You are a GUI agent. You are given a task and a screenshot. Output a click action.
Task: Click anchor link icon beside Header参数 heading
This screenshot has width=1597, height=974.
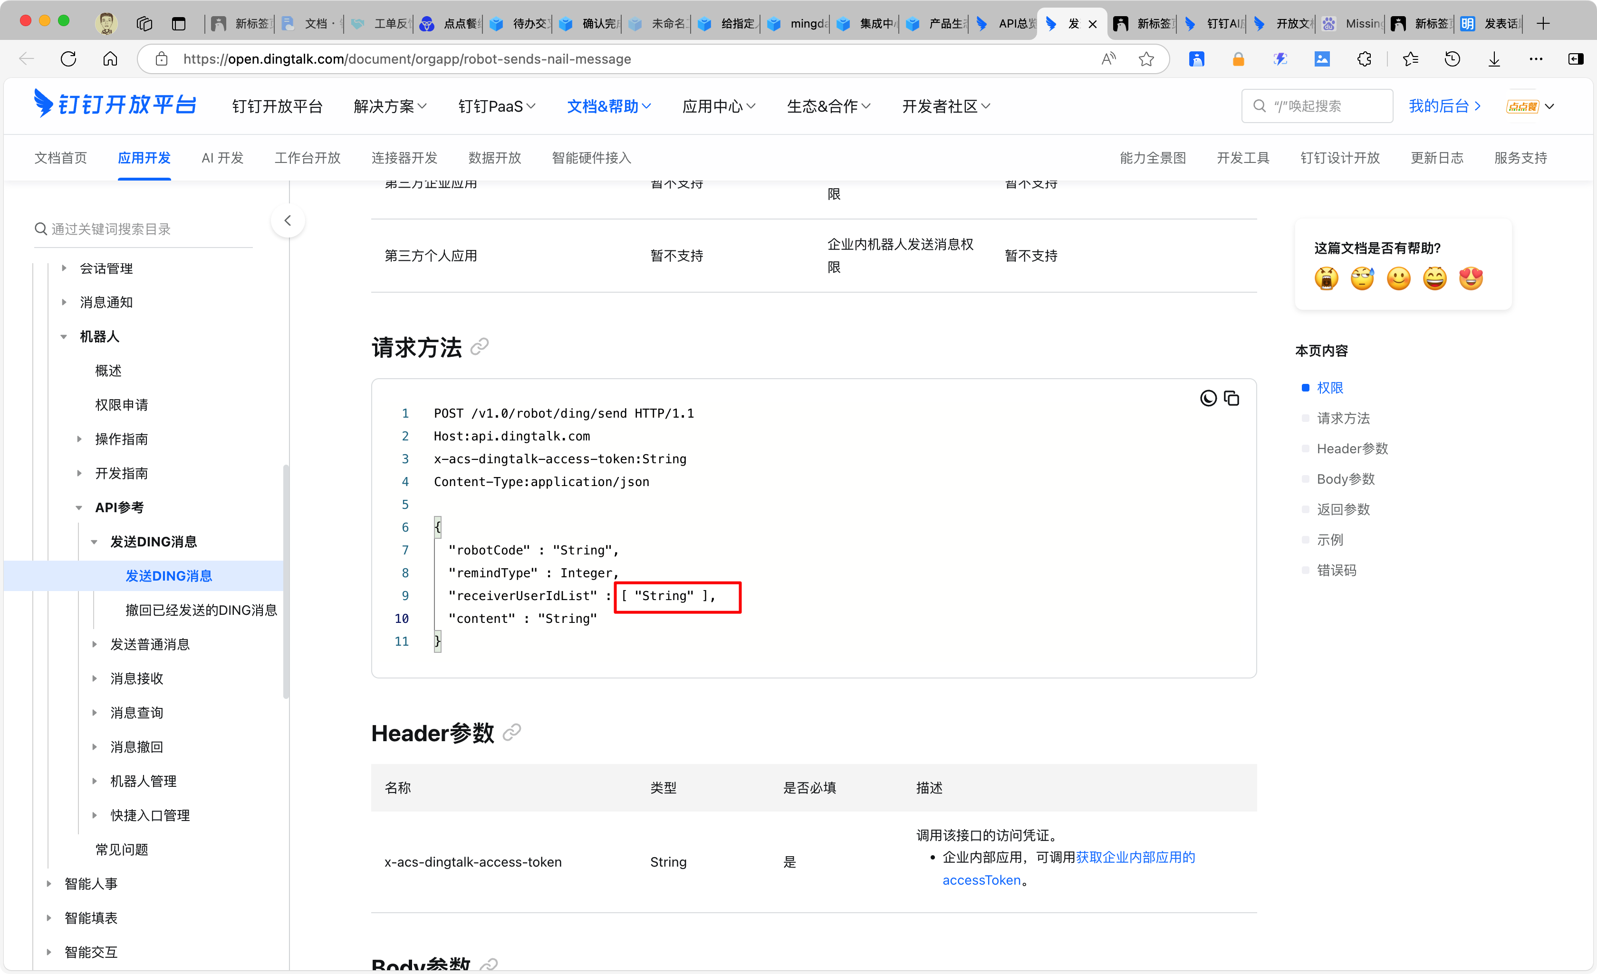pyautogui.click(x=511, y=733)
